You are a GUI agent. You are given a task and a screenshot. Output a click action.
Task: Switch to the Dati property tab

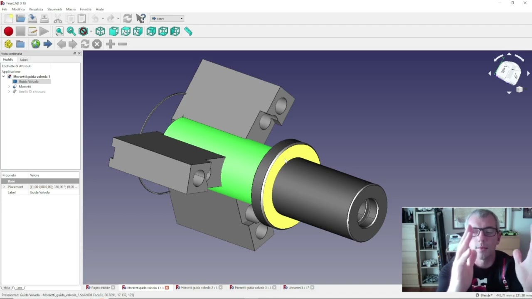pyautogui.click(x=19, y=288)
